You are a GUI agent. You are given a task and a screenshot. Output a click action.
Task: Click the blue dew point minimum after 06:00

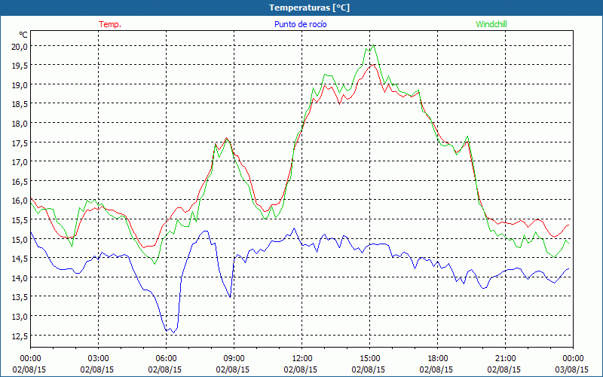click(174, 333)
